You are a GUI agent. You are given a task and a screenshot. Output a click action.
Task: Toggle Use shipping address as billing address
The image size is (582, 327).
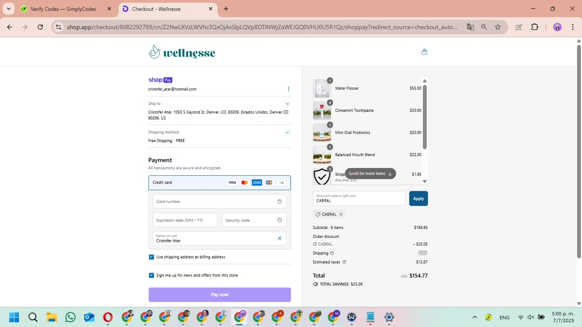(x=151, y=257)
